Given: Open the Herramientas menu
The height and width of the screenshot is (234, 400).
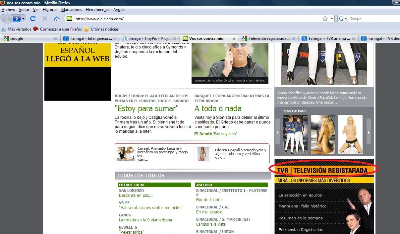Looking at the screenshot, I should point(97,10).
